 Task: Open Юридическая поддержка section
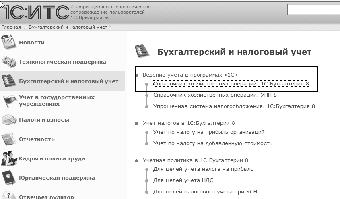coord(57,178)
